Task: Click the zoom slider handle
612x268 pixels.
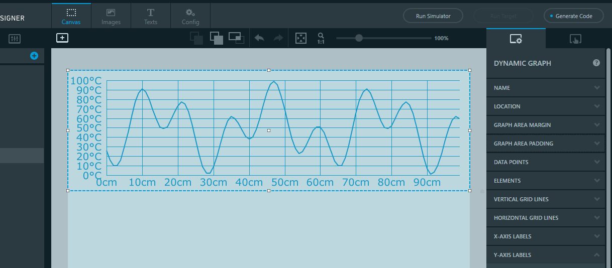Action: (x=359, y=38)
